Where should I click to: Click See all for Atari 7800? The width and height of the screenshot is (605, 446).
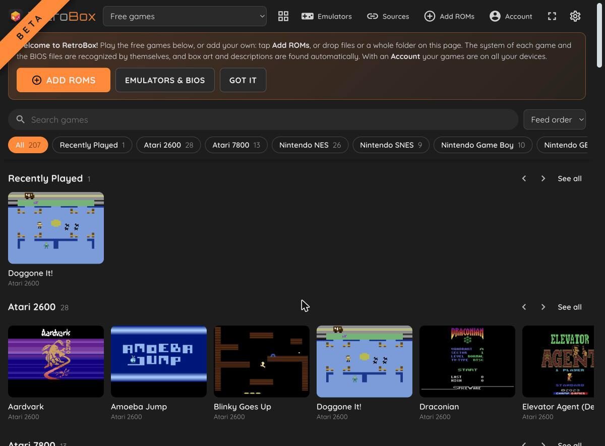pyautogui.click(x=570, y=443)
